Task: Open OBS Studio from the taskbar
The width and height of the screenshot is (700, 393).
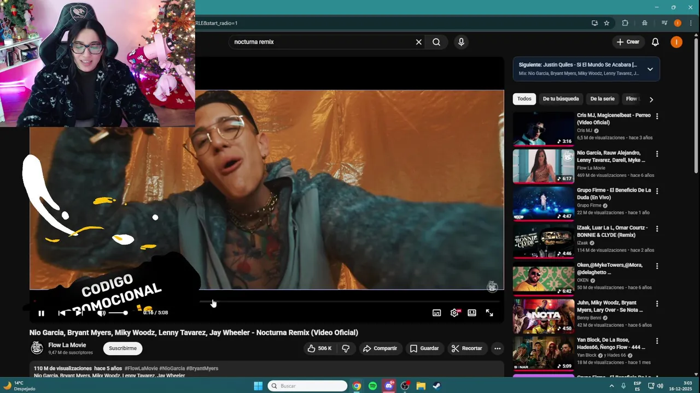Action: point(405,386)
